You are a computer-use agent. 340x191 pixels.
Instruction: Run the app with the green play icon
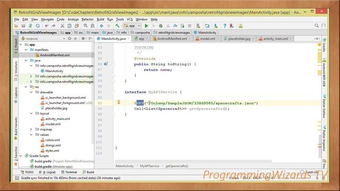[147, 26]
